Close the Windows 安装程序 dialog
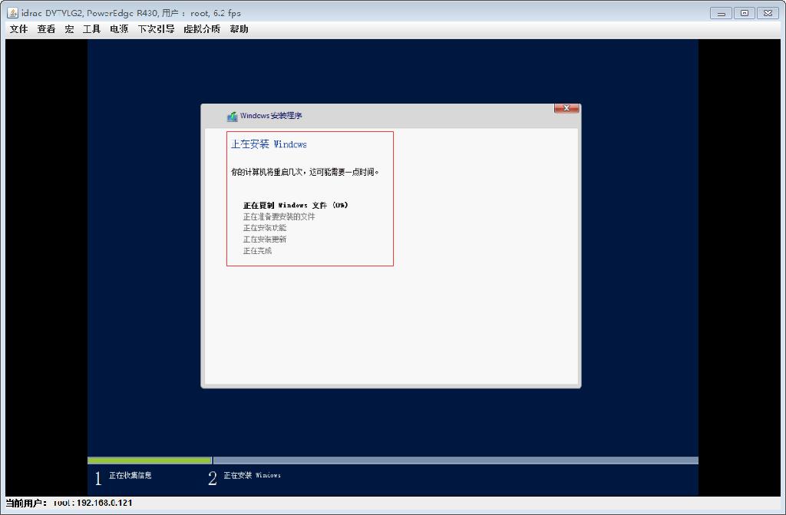This screenshot has height=515, width=786. pos(566,108)
